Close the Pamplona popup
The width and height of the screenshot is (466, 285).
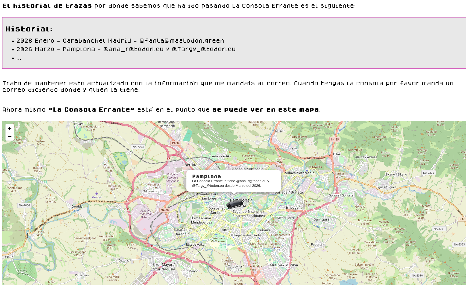pos(277,173)
